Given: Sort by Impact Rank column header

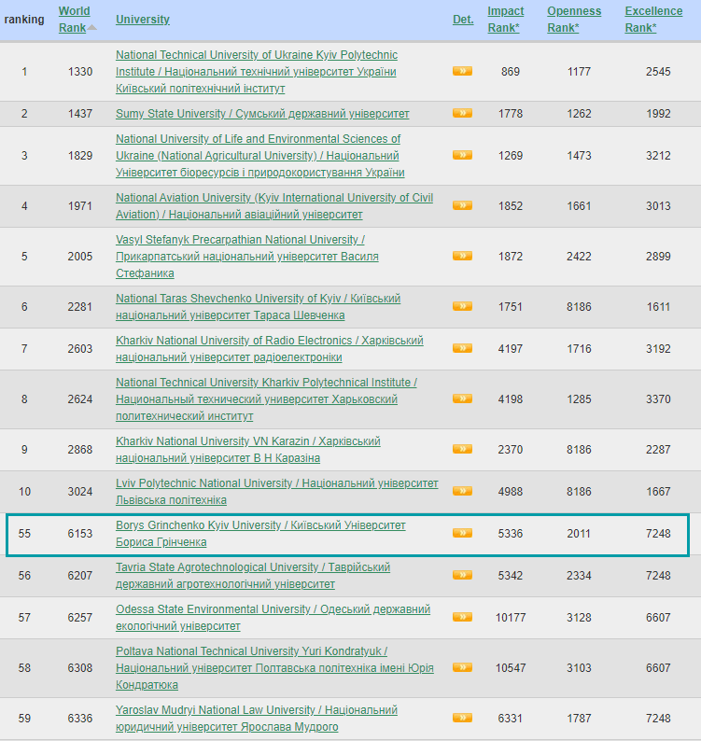Looking at the screenshot, I should [506, 20].
